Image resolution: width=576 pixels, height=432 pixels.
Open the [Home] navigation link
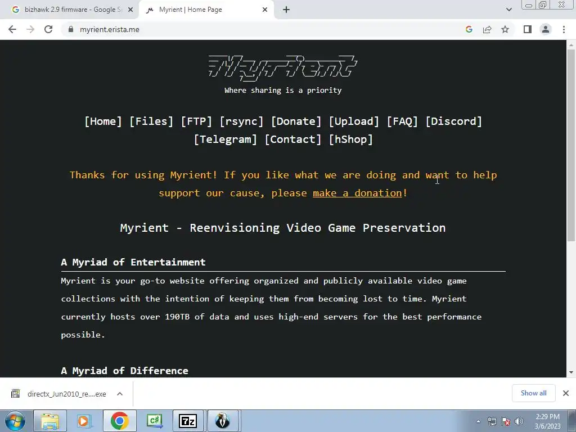click(103, 121)
